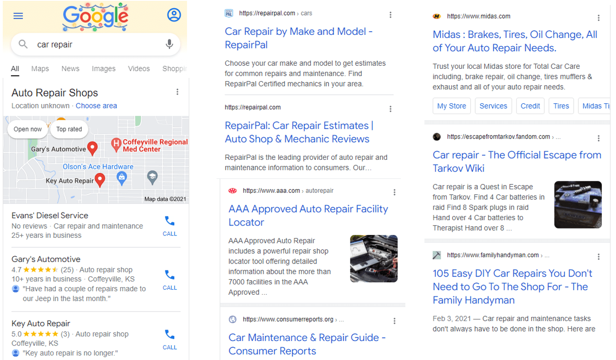Viewport: 616px width, 360px height.
Task: Click Olson's Ace Hardware shopping marker
Action: pyautogui.click(x=122, y=178)
